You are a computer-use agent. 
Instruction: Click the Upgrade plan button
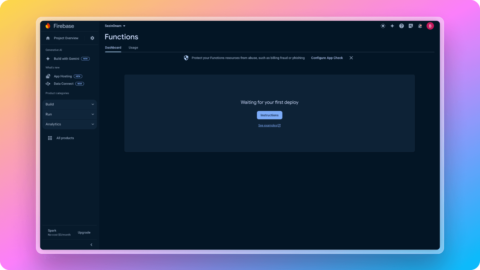tap(84, 233)
